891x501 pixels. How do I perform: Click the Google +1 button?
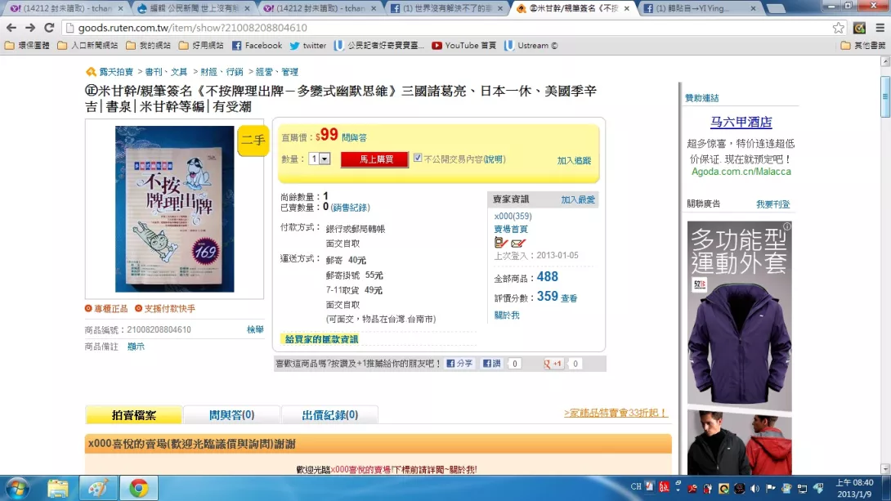(x=553, y=364)
